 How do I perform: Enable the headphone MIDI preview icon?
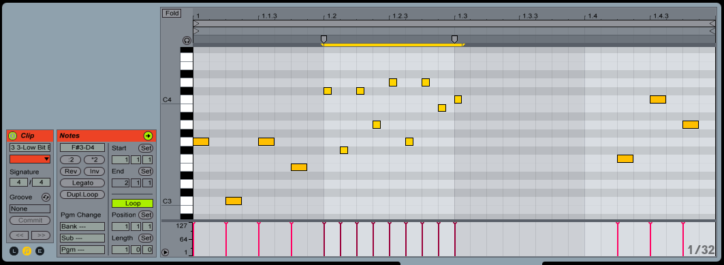click(187, 41)
